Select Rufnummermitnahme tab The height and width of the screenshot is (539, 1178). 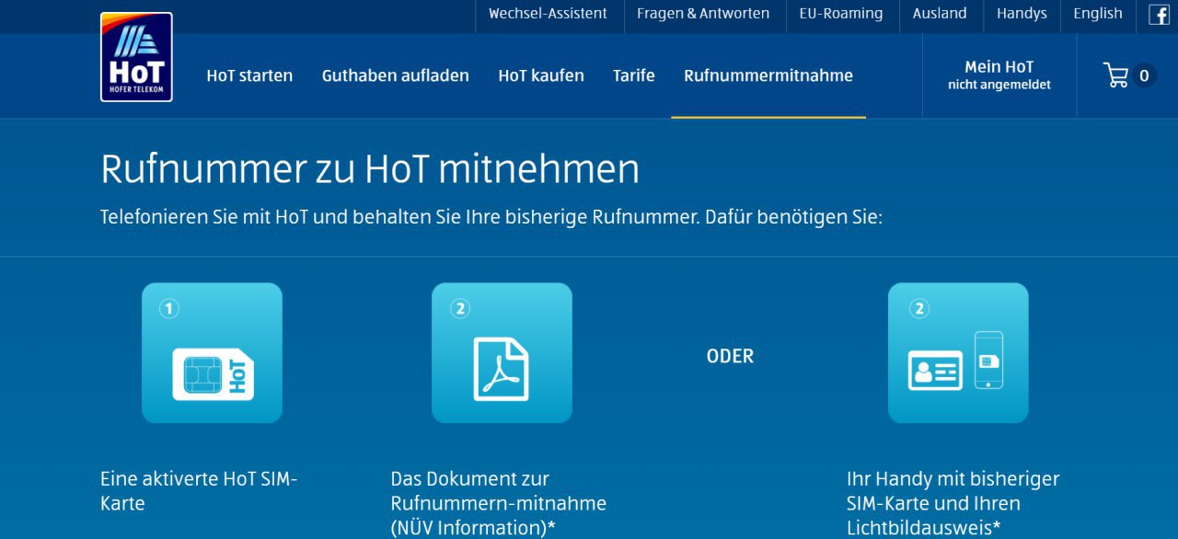click(x=768, y=75)
